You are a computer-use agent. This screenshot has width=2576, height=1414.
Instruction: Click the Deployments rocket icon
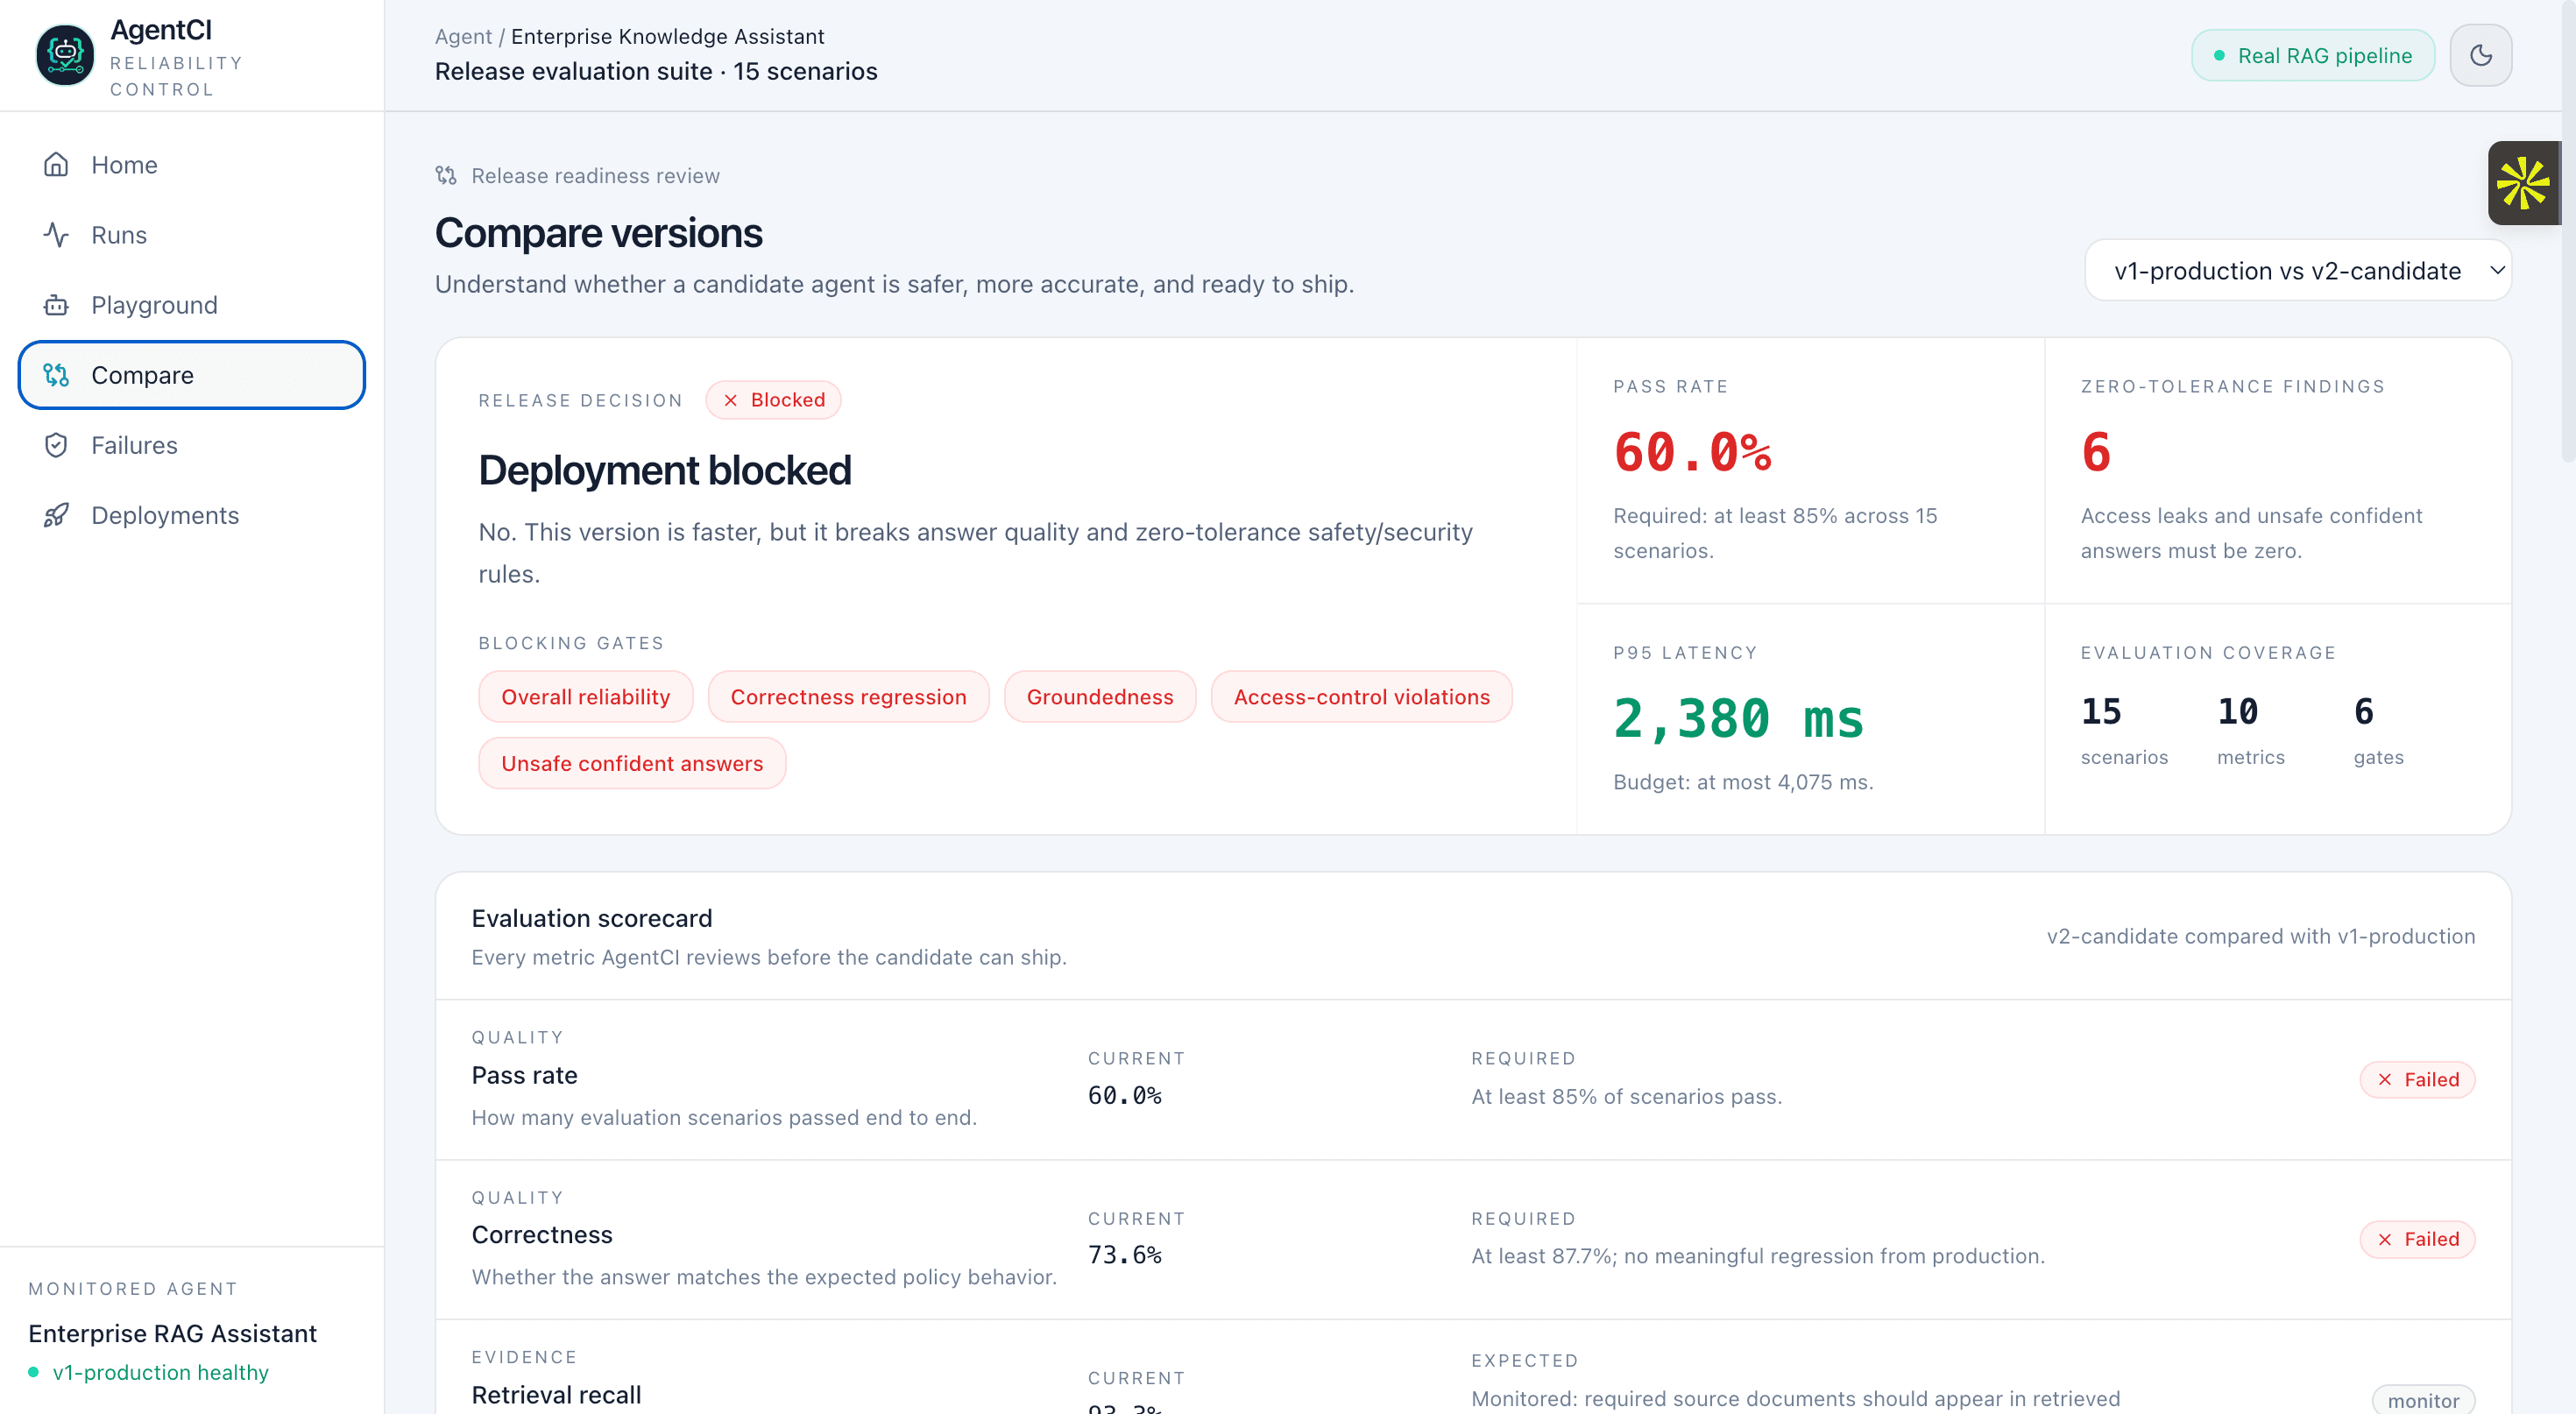56,515
